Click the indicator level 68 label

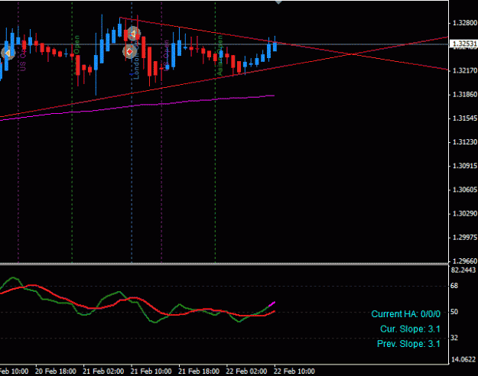click(454, 286)
